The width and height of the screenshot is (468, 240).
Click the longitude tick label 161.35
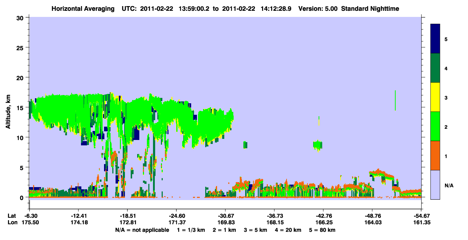(421, 223)
